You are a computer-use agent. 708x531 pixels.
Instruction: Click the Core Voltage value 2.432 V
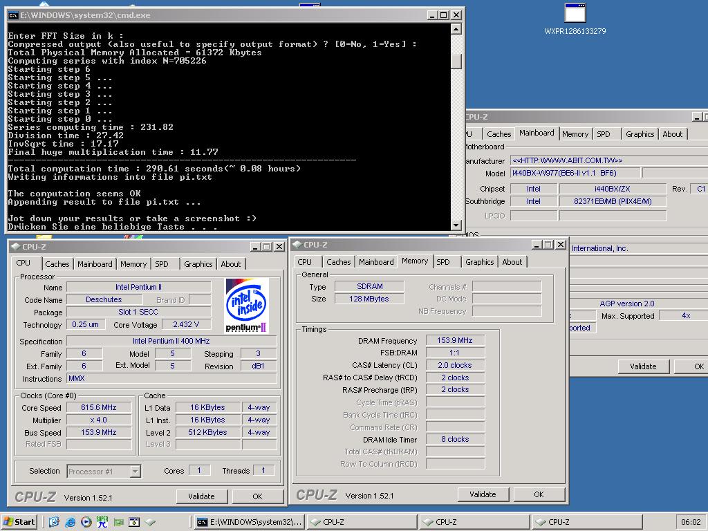pyautogui.click(x=185, y=324)
